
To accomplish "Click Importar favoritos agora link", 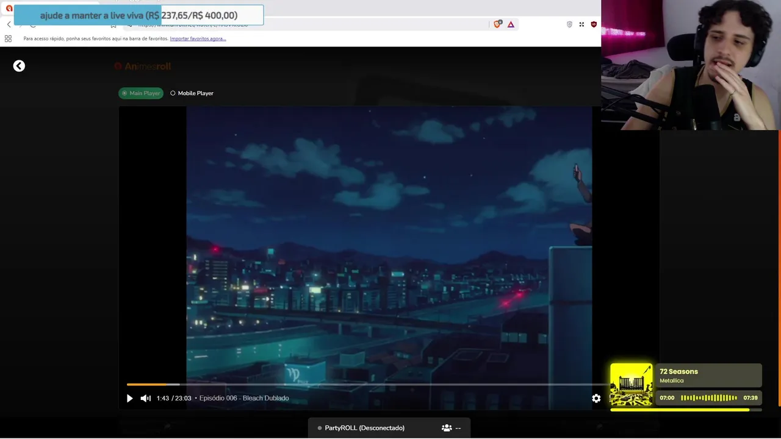I will (x=198, y=38).
